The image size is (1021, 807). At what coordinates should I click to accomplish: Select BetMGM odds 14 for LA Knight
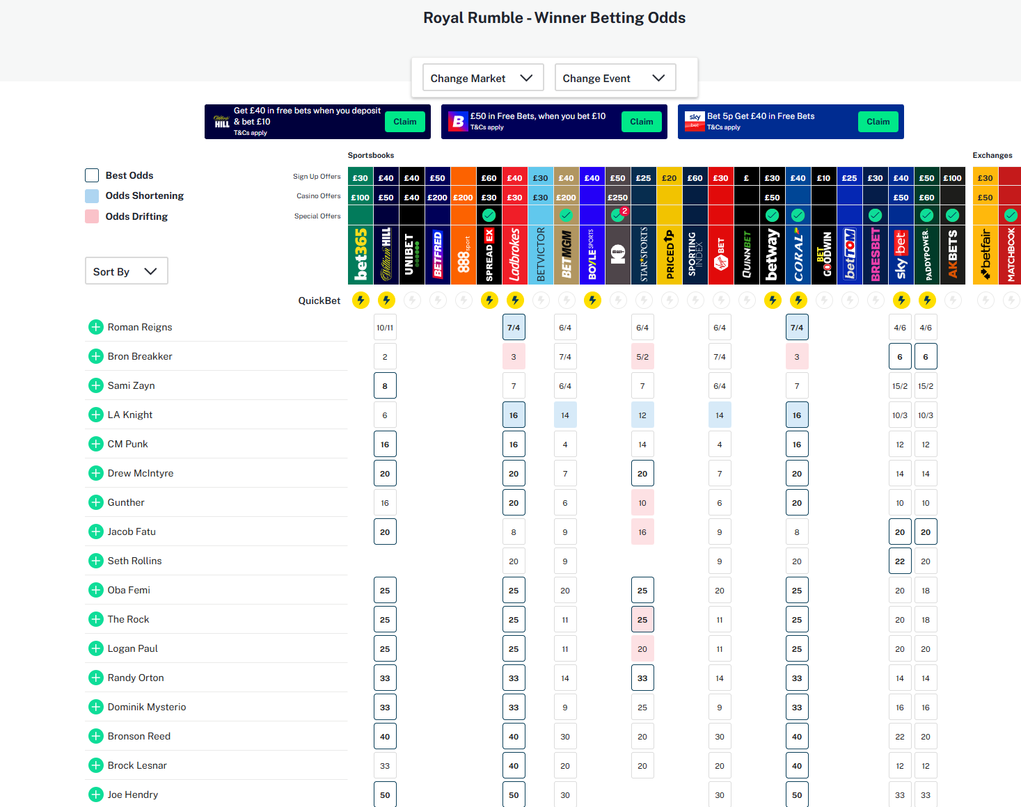point(565,415)
